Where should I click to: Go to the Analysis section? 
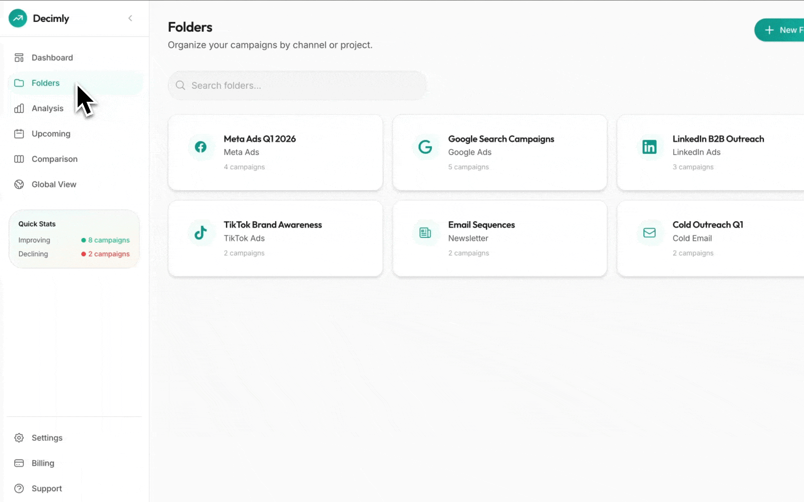click(x=47, y=108)
